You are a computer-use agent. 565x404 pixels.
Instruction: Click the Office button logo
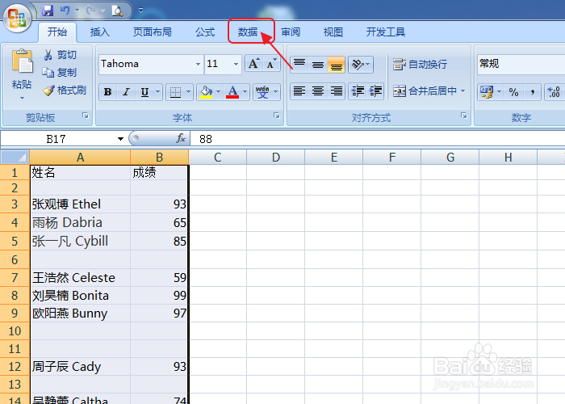17,18
